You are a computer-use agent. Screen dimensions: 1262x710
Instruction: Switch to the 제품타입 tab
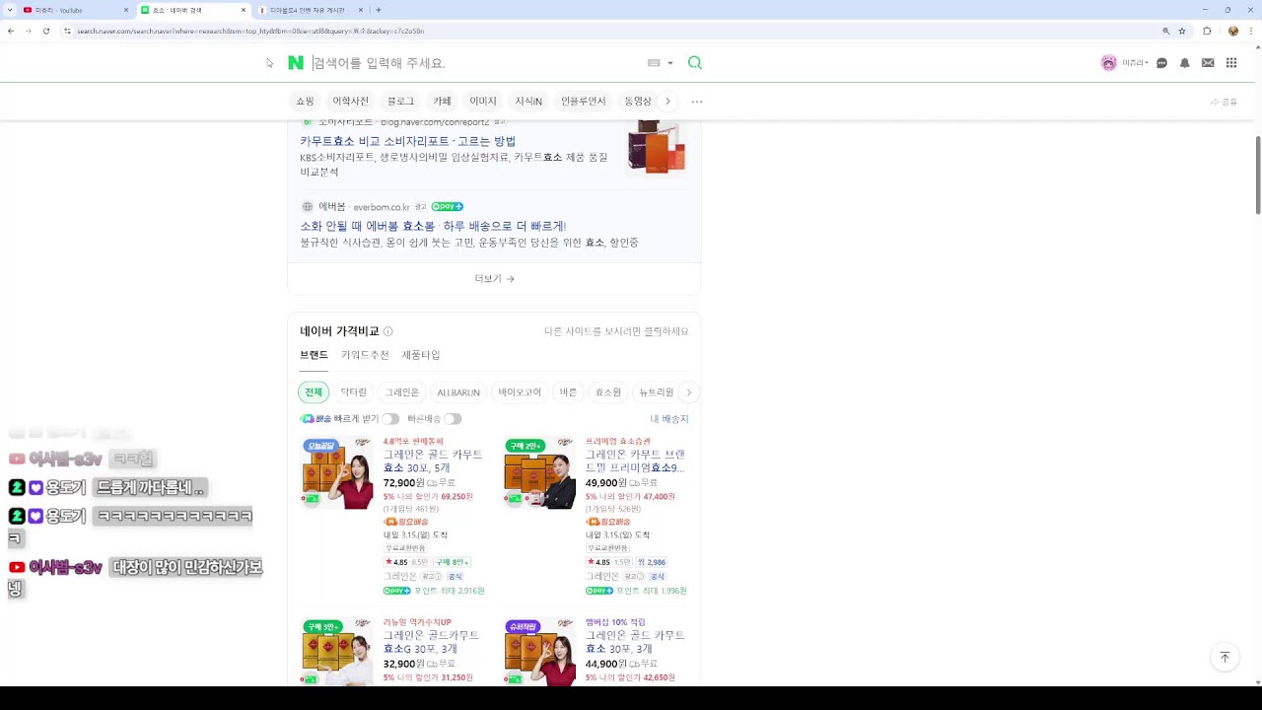421,355
